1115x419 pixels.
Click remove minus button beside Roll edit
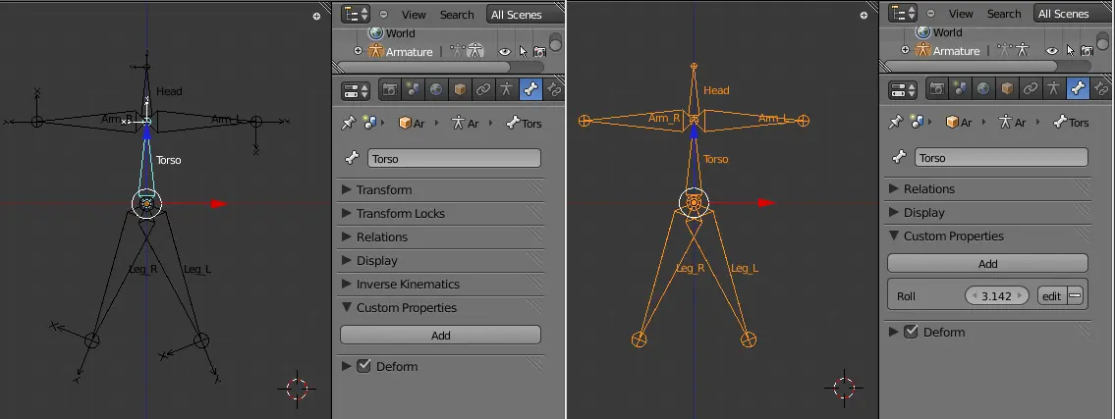(x=1075, y=295)
